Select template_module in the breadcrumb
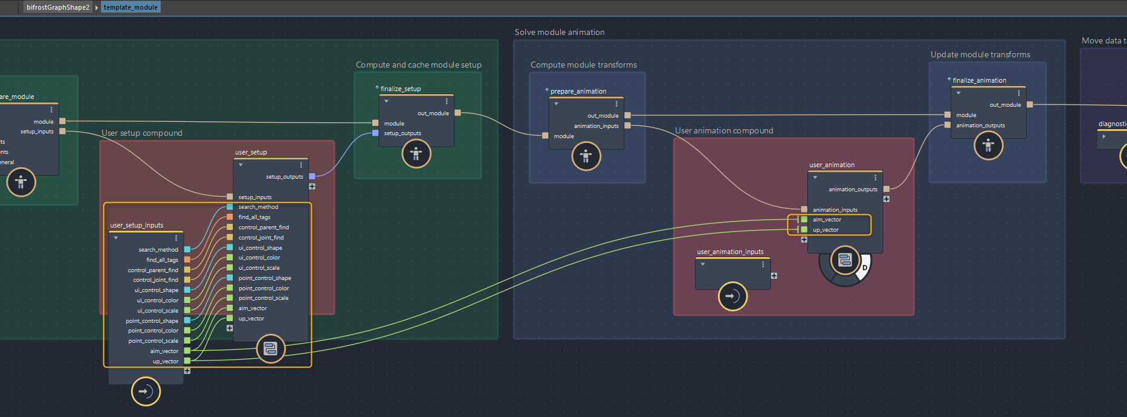This screenshot has width=1127, height=417. (131, 7)
